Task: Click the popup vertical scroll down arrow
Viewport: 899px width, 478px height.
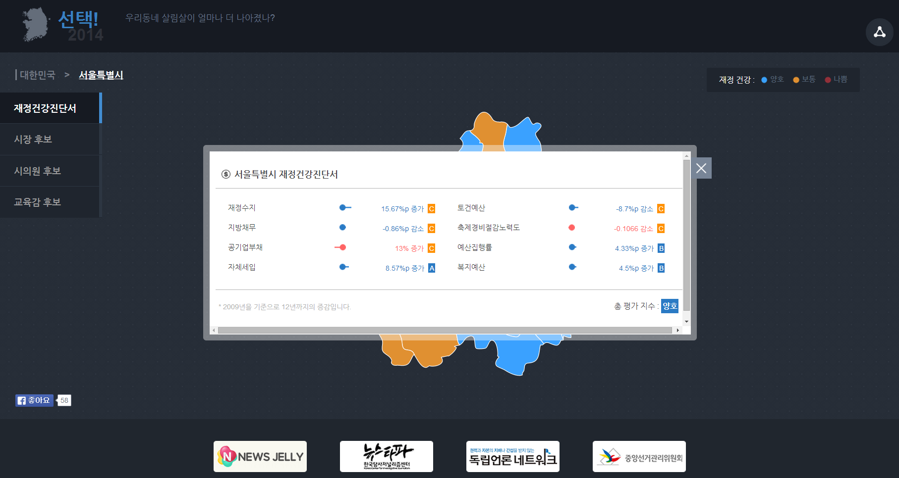Action: tap(686, 322)
